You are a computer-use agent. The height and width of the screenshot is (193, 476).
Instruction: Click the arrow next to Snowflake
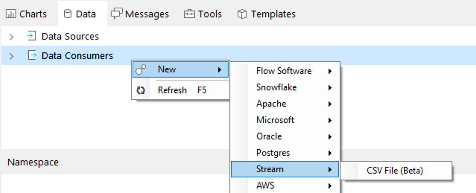tap(330, 88)
